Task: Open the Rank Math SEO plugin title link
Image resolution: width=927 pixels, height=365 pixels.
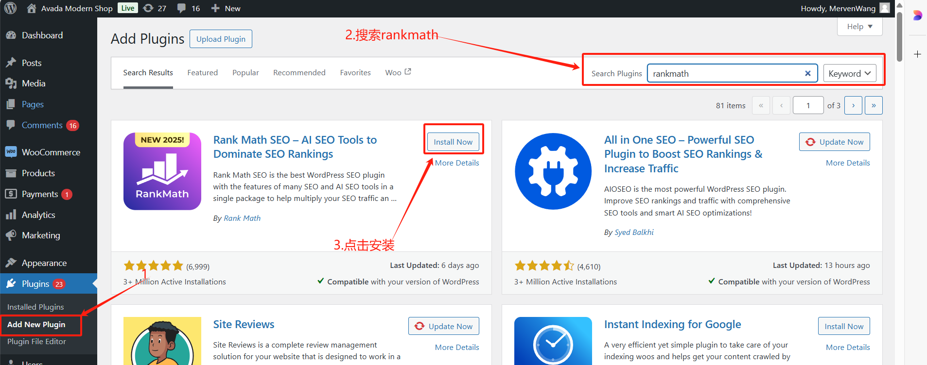Action: 295,147
